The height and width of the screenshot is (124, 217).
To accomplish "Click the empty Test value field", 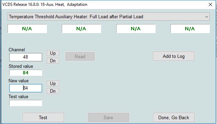I will coord(26,103).
